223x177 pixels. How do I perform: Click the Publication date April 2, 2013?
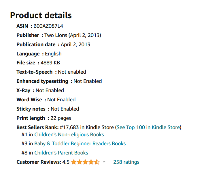(x=53, y=44)
